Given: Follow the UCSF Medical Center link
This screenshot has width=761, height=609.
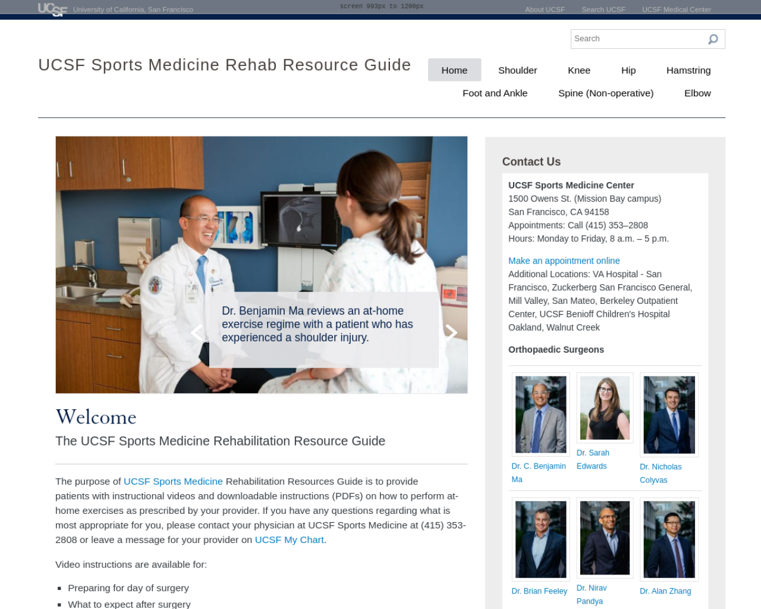Looking at the screenshot, I should point(676,10).
